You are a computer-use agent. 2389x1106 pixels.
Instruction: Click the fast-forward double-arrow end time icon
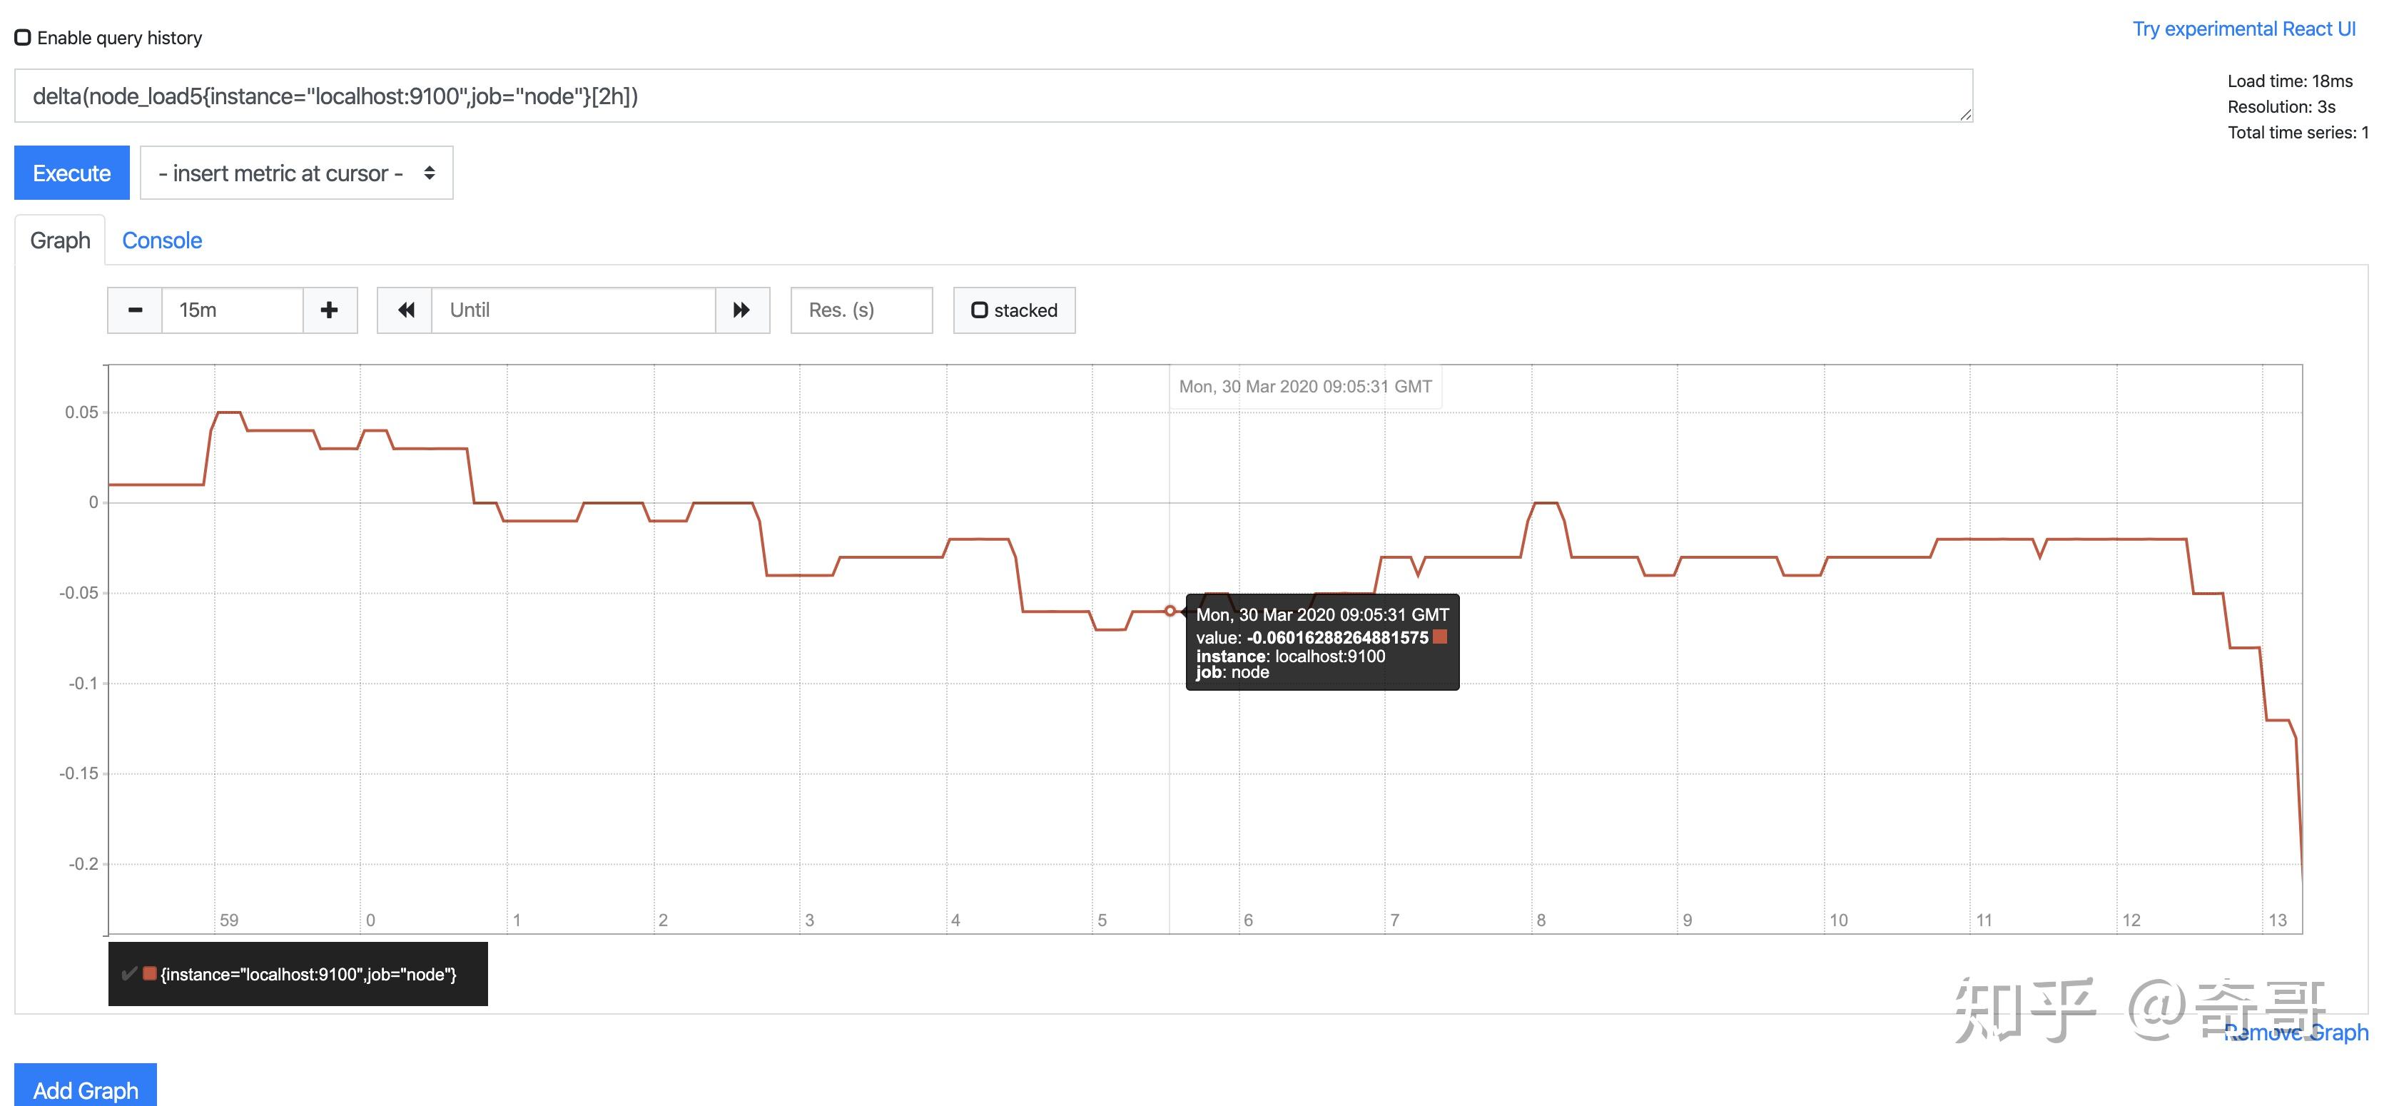pyautogui.click(x=741, y=310)
